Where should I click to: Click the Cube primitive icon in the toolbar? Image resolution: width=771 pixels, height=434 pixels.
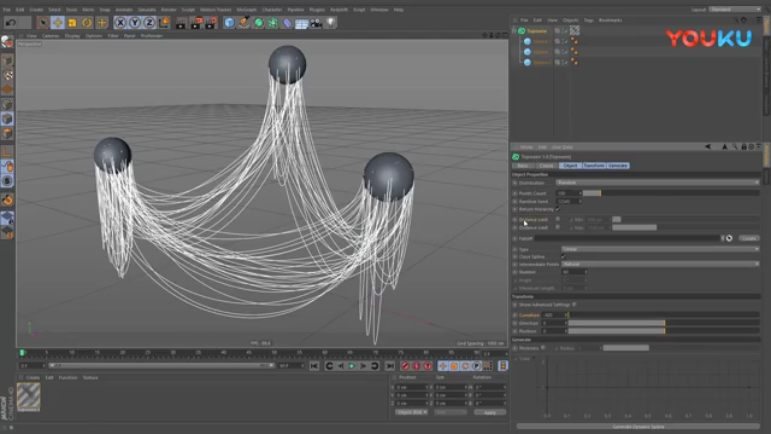point(229,23)
